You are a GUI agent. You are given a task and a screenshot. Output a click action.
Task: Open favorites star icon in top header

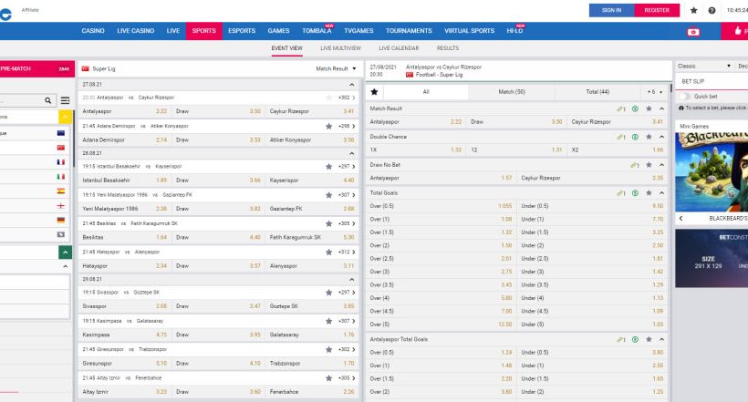pos(693,10)
